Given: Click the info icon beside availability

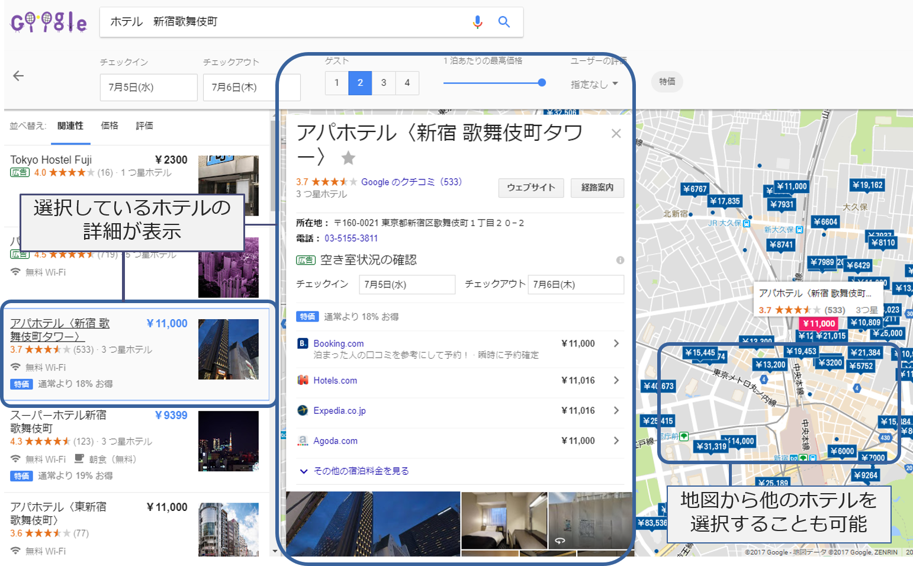Looking at the screenshot, I should coord(620,260).
